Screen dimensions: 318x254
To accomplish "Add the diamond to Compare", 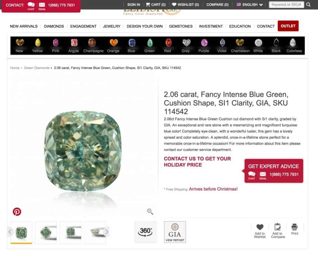I will coord(278,231).
